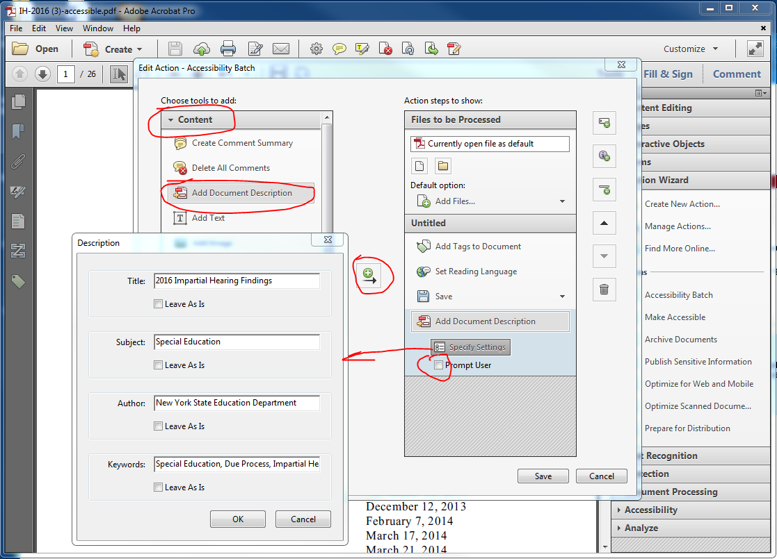This screenshot has width=777, height=559.
Task: Enable the Prompt User checkbox
Action: point(438,365)
